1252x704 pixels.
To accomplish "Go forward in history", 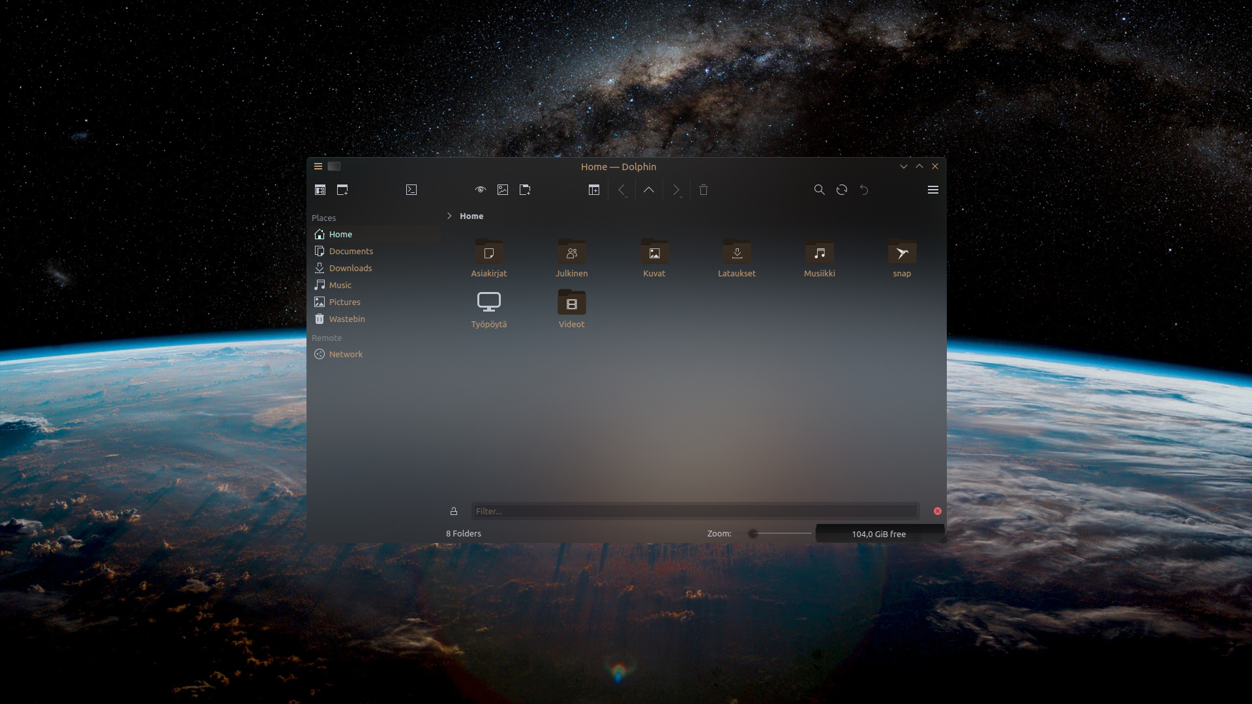I will click(676, 190).
